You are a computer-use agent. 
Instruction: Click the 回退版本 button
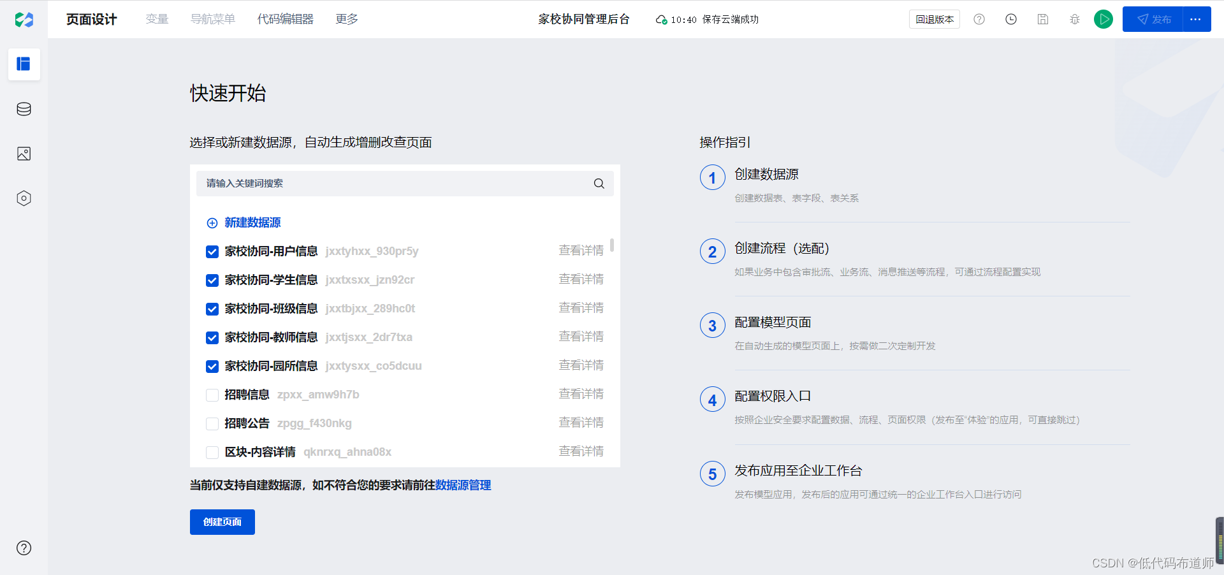click(x=935, y=19)
